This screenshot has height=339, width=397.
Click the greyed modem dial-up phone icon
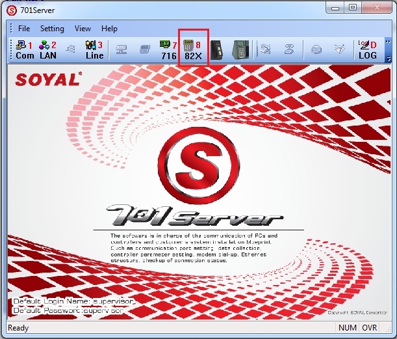pos(265,49)
